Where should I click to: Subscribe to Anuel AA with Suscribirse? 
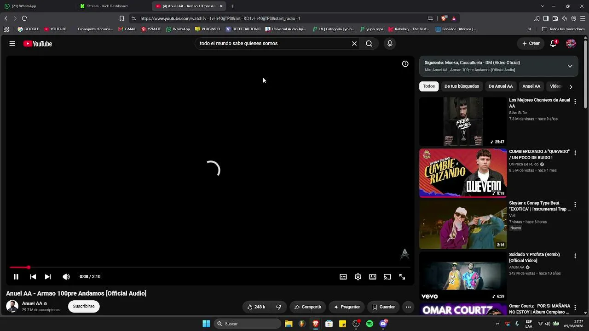tap(84, 306)
